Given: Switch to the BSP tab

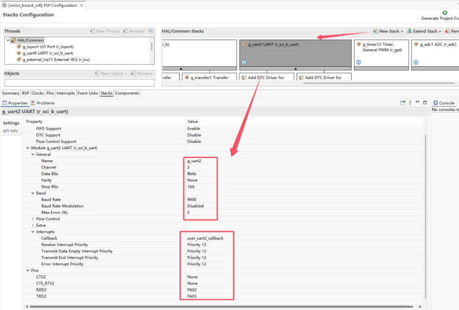Looking at the screenshot, I should point(26,93).
